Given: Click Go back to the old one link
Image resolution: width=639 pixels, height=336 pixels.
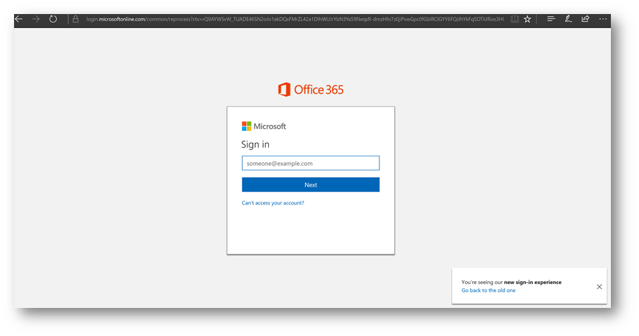Looking at the screenshot, I should tap(488, 291).
